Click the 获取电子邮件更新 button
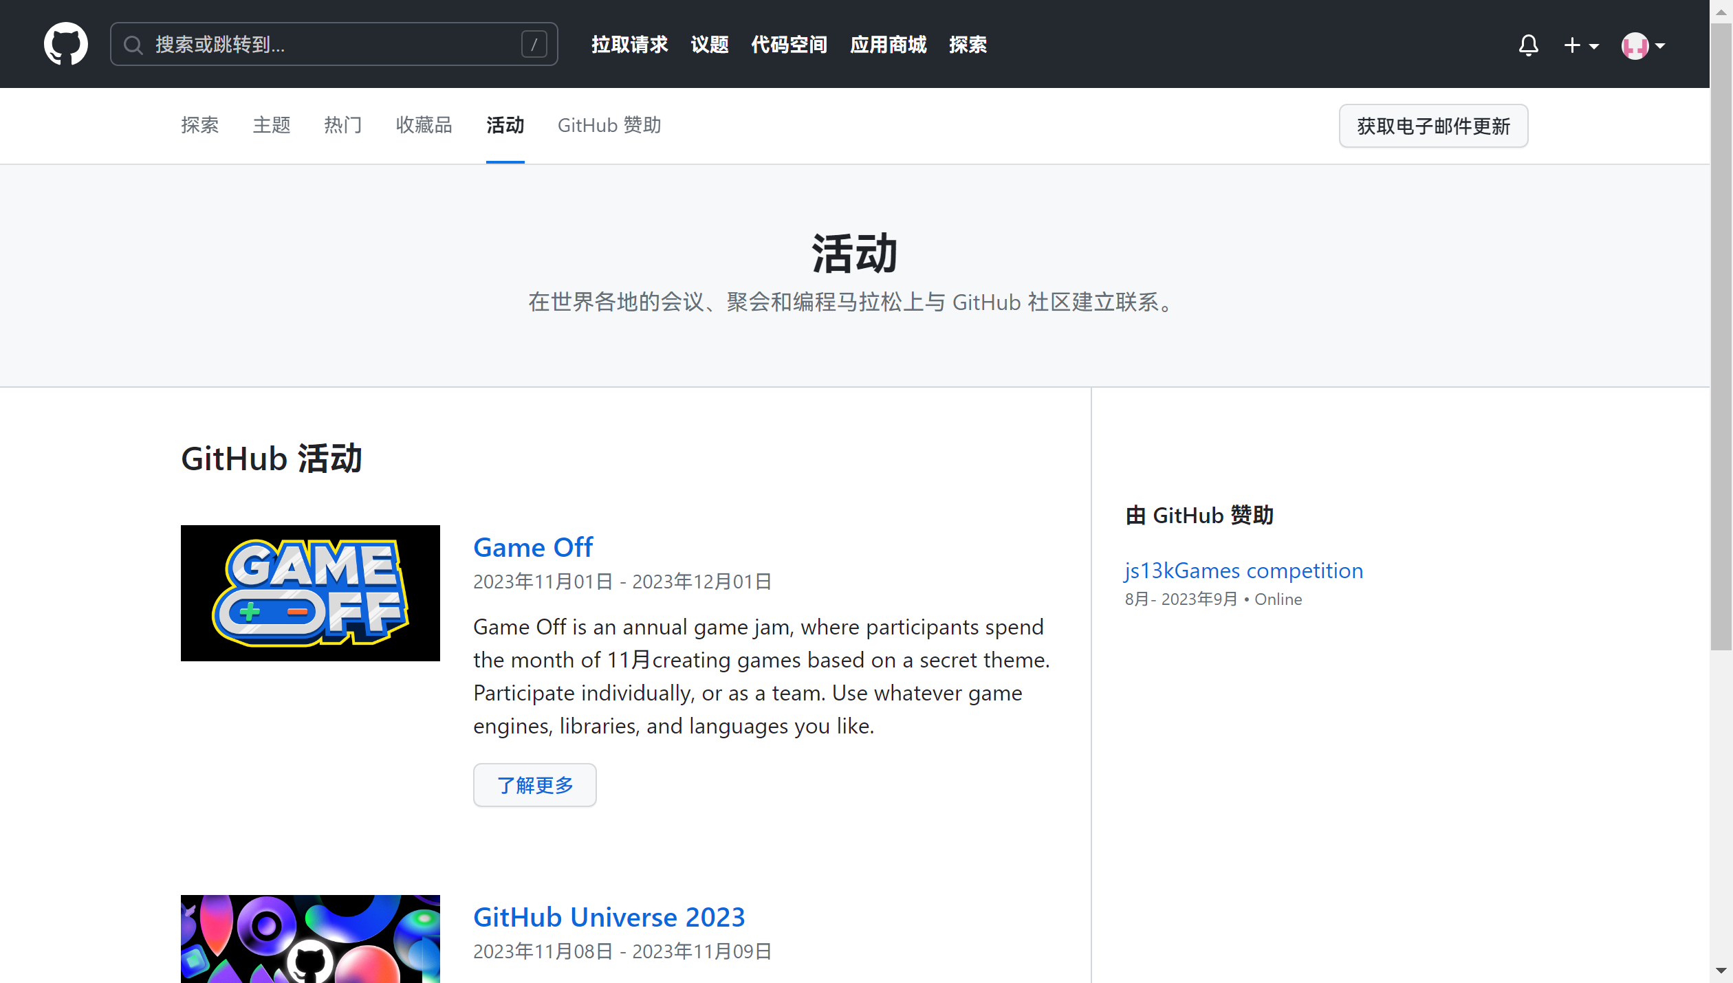 (1432, 126)
